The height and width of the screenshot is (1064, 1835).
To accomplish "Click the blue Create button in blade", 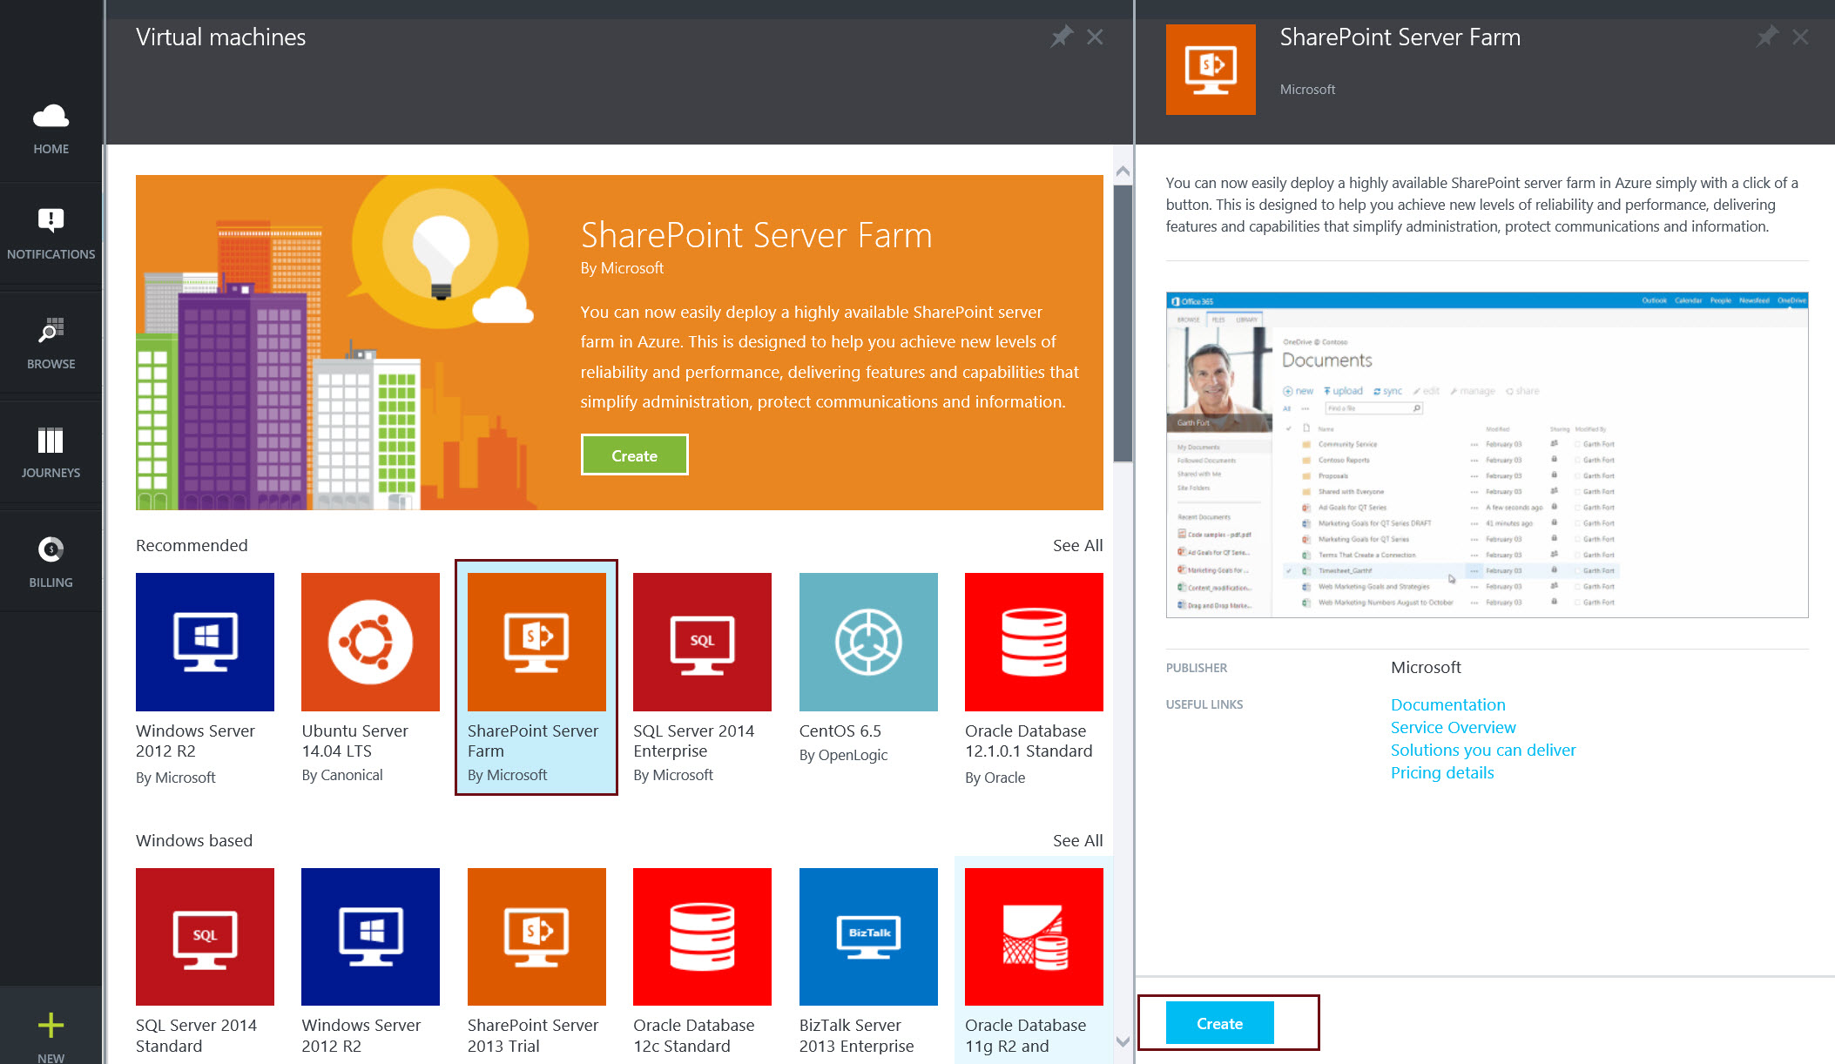I will [1219, 1023].
